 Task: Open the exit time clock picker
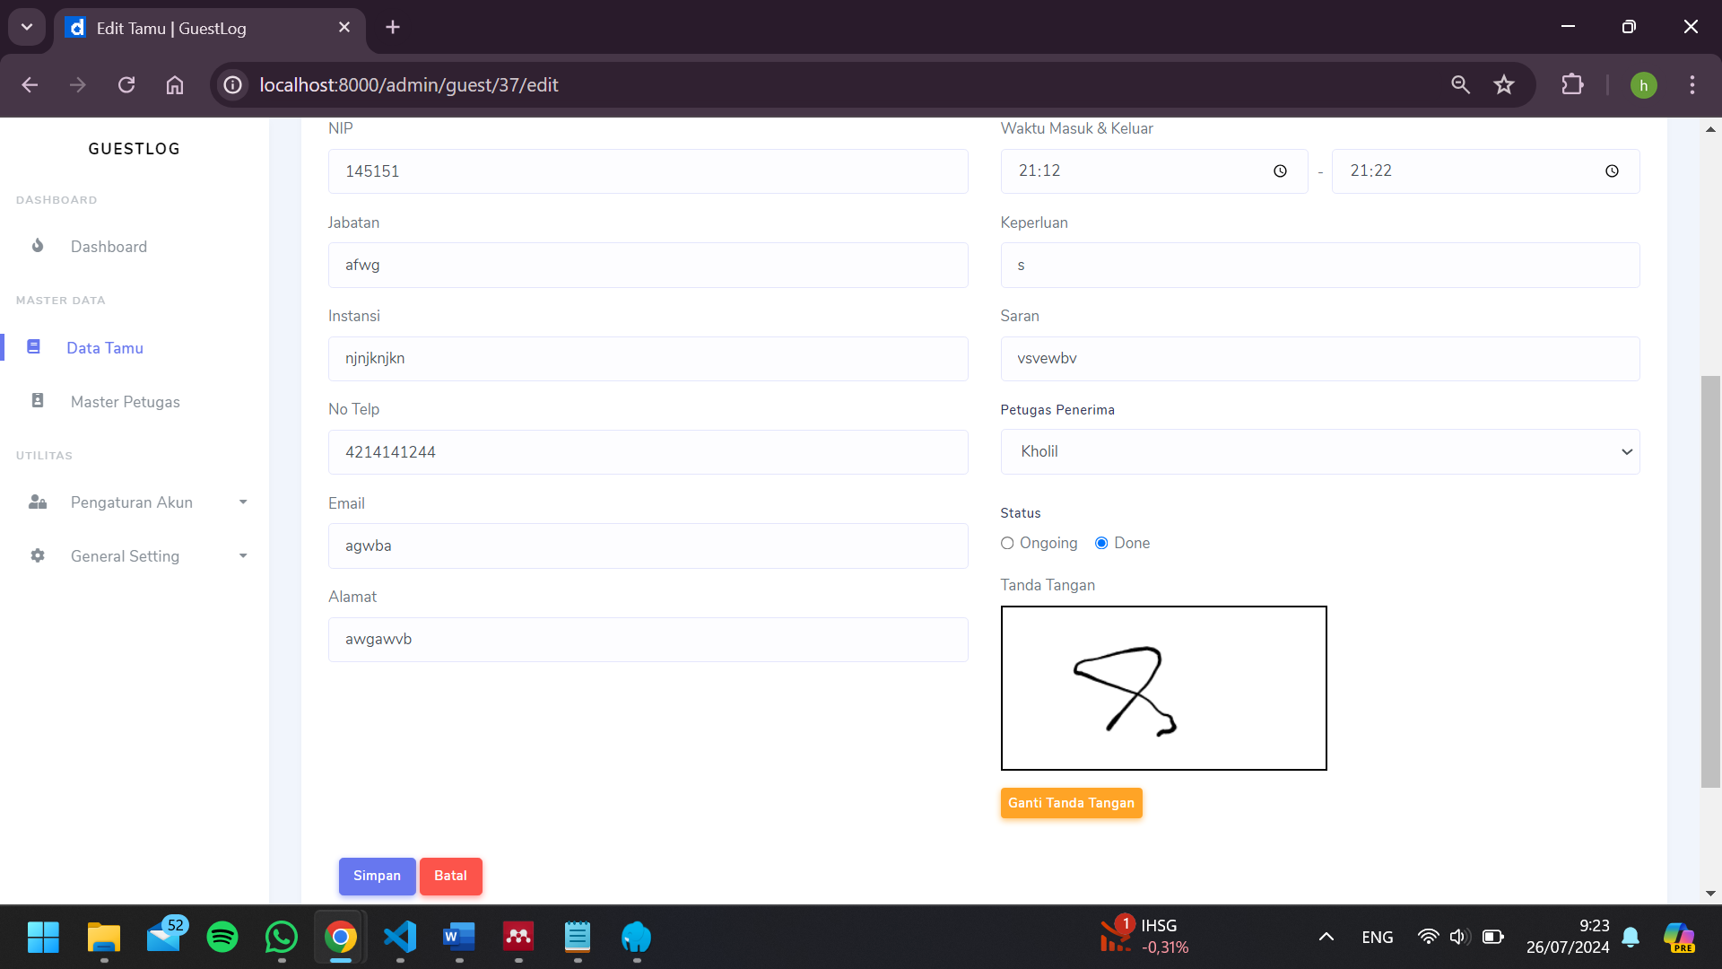click(x=1612, y=171)
